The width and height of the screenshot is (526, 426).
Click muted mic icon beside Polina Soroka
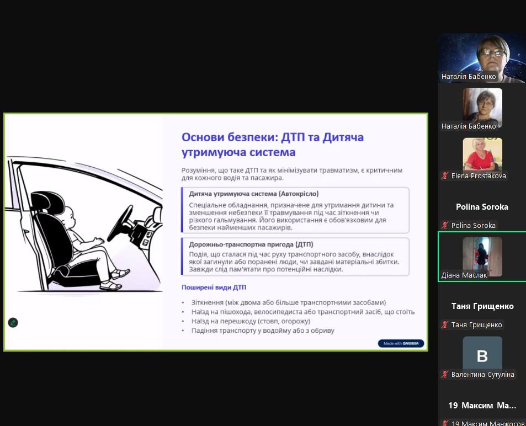(445, 226)
